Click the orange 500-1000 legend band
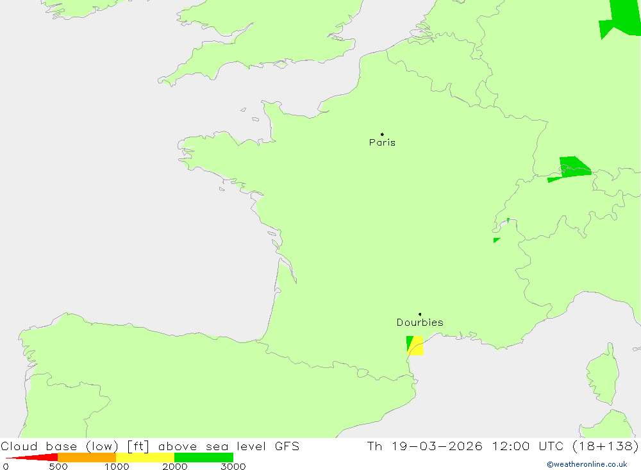The width and height of the screenshot is (641, 470). point(87,457)
